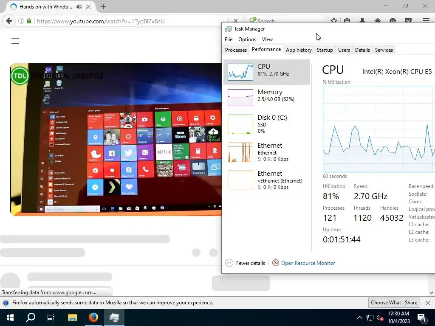
Task: Click the muted volume tray icon
Action: pos(380,318)
